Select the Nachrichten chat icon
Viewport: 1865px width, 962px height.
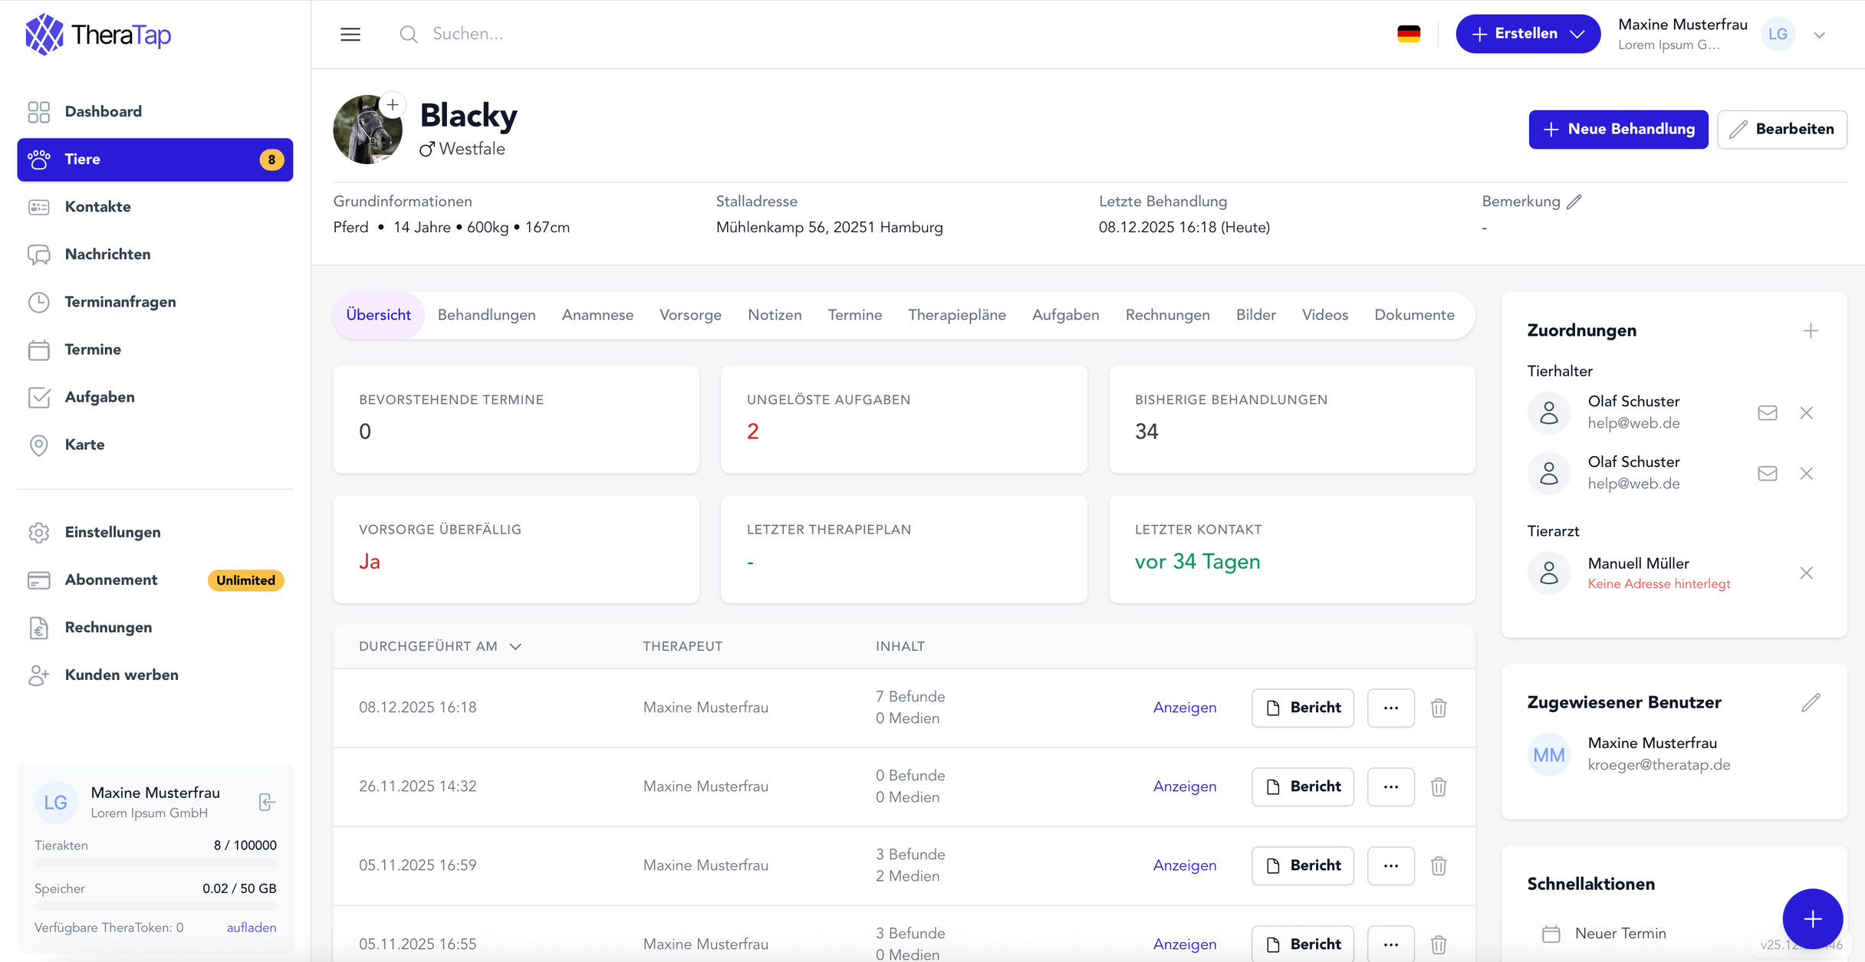coord(39,254)
